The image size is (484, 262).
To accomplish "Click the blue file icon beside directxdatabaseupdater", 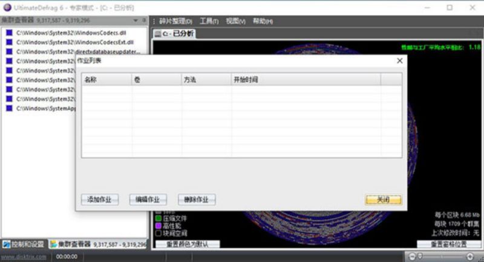I will tap(9, 51).
